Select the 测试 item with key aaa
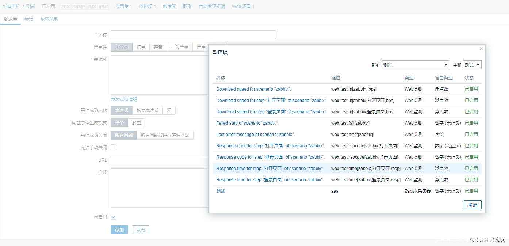Screen dimensions: 509x246 click(221, 191)
